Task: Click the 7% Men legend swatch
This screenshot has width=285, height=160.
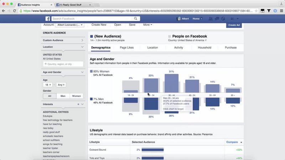Action: coord(91,99)
